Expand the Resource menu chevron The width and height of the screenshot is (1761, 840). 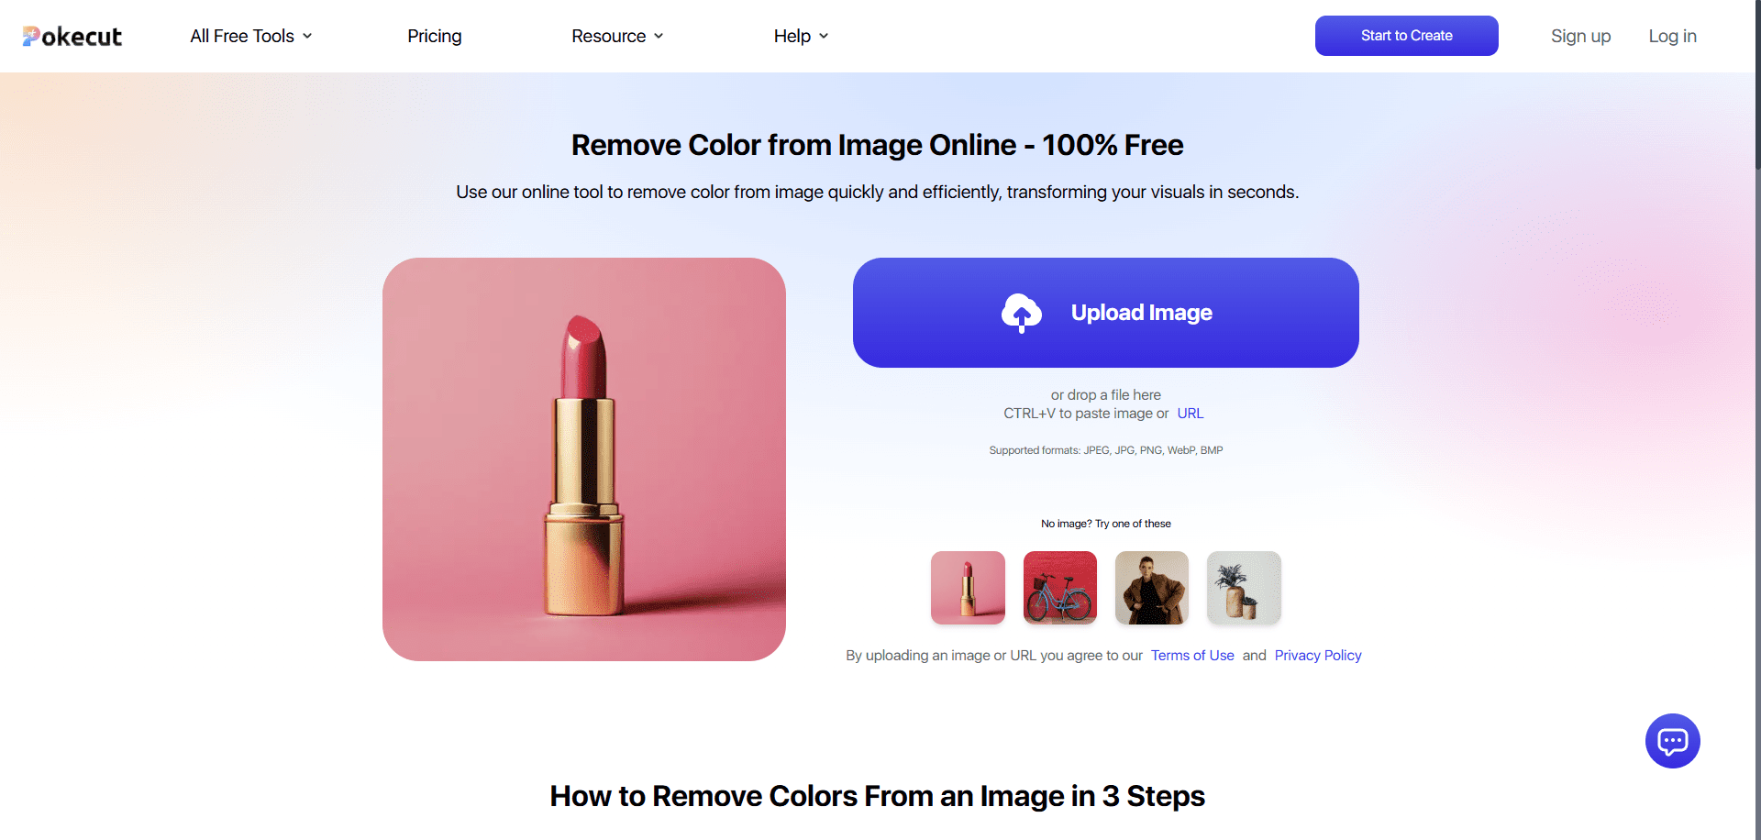click(x=659, y=36)
